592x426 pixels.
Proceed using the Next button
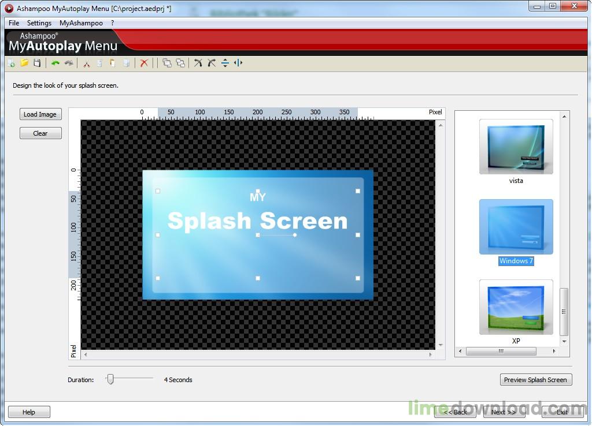503,412
